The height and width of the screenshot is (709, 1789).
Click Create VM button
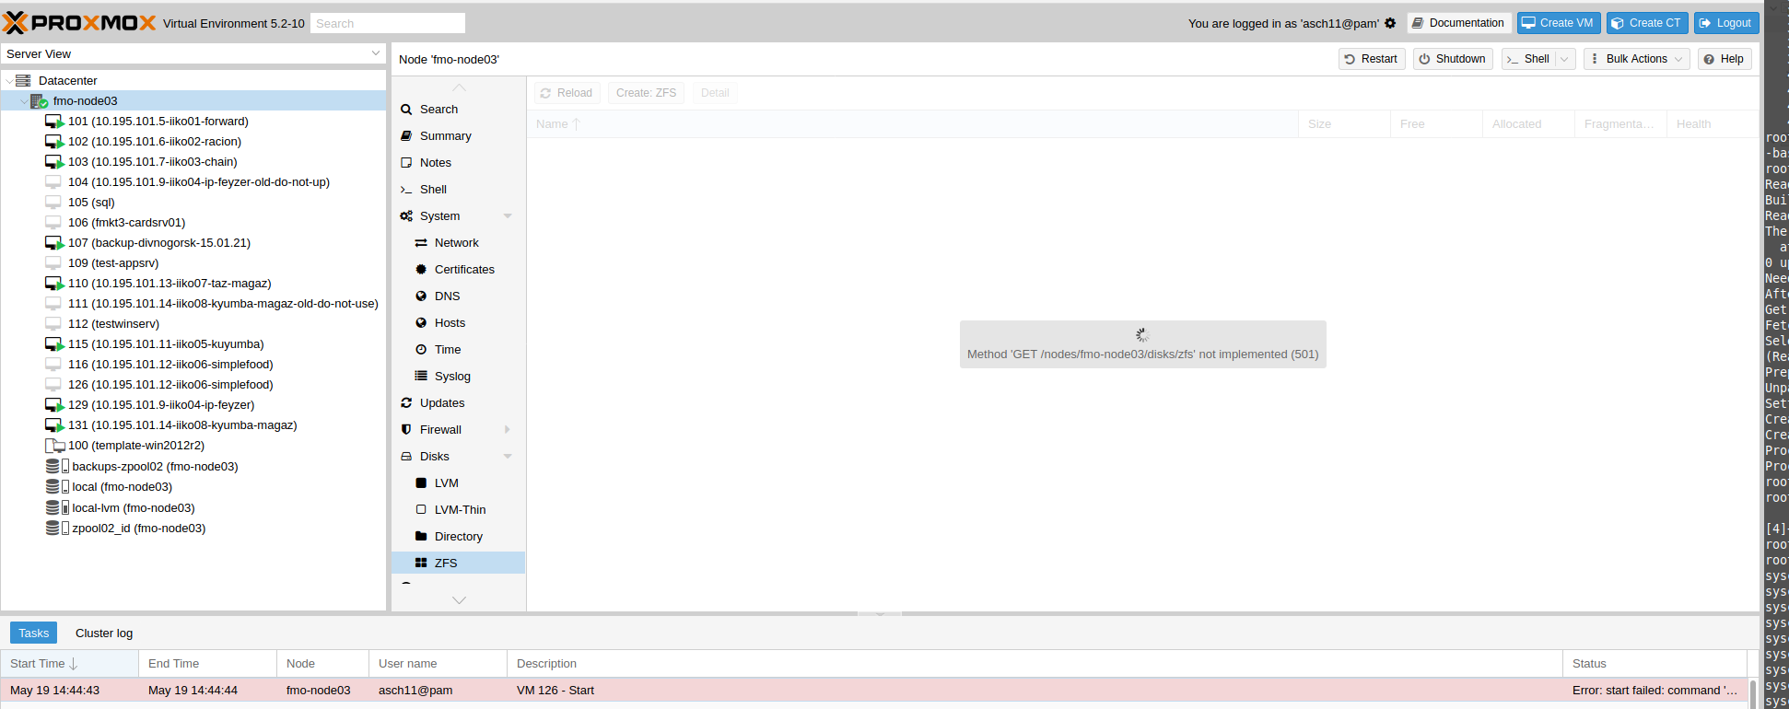(x=1559, y=23)
